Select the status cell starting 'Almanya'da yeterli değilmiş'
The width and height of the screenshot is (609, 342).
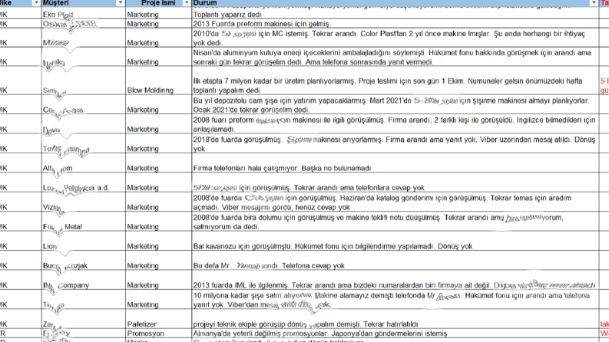tap(396, 334)
